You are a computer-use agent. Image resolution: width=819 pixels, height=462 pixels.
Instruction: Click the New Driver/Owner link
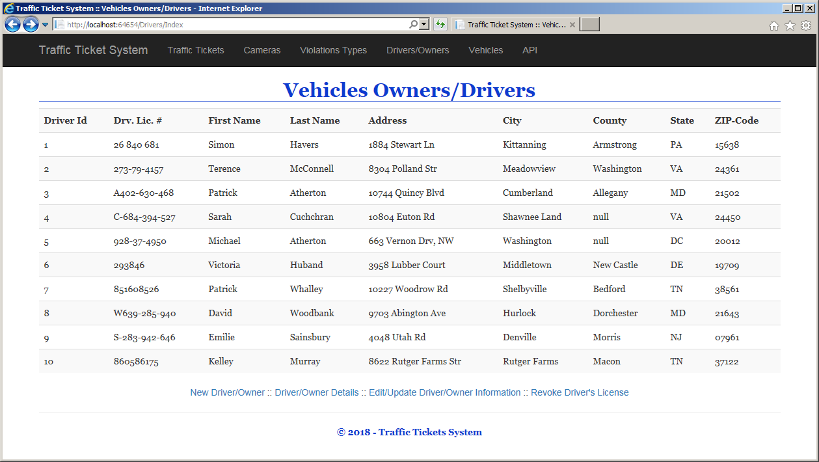tap(228, 392)
